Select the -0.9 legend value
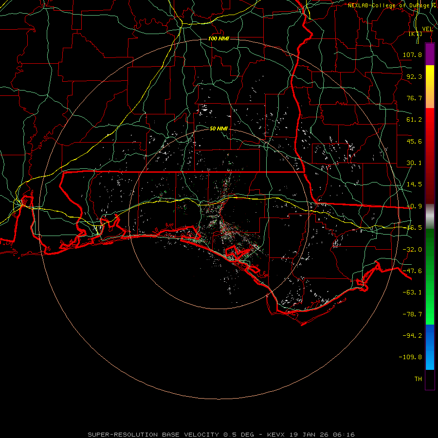 pos(414,206)
